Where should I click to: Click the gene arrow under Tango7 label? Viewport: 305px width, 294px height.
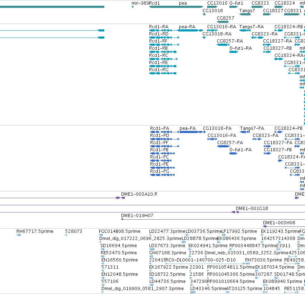[x=245, y=14]
